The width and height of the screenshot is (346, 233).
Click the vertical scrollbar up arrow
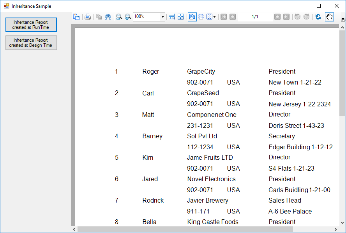click(342, 27)
